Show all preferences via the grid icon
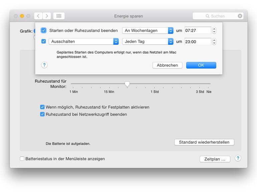 [59, 16]
